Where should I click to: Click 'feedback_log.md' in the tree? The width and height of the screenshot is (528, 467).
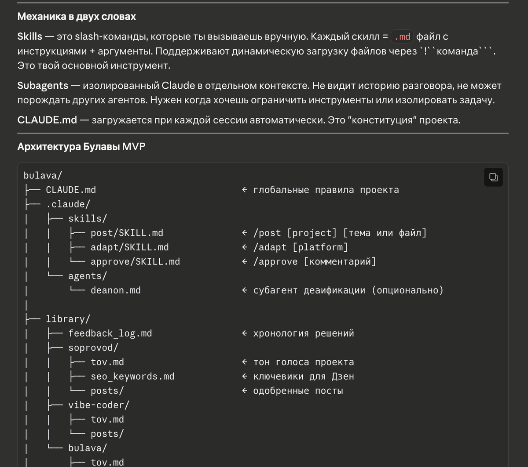(110, 333)
